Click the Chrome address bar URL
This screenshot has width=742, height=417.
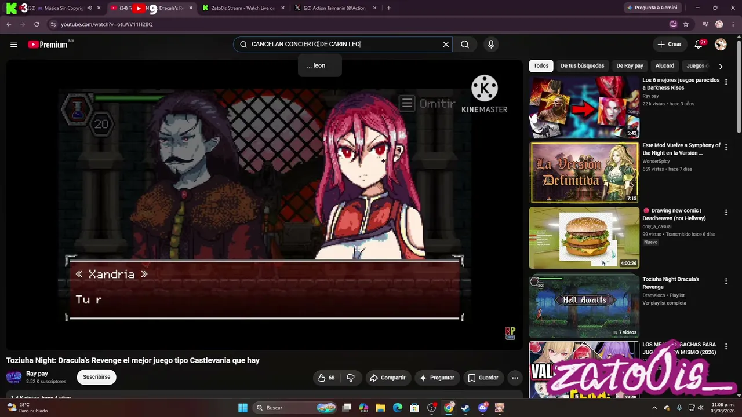tap(107, 24)
